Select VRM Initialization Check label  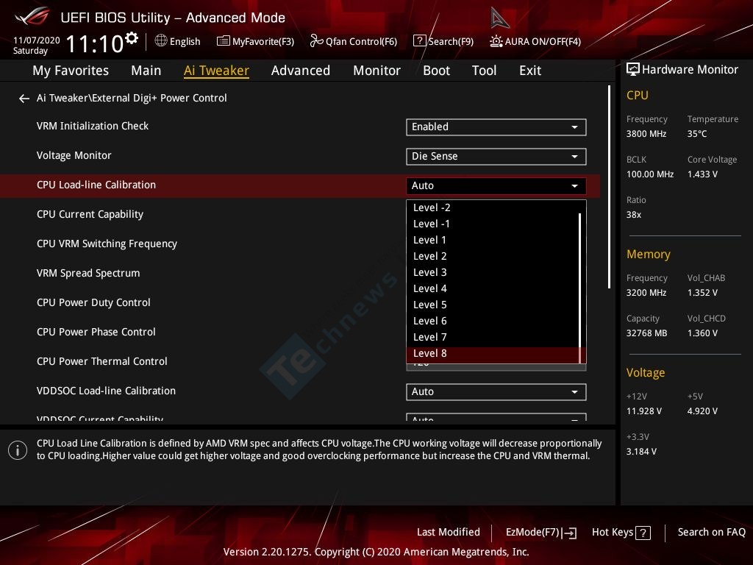click(92, 127)
